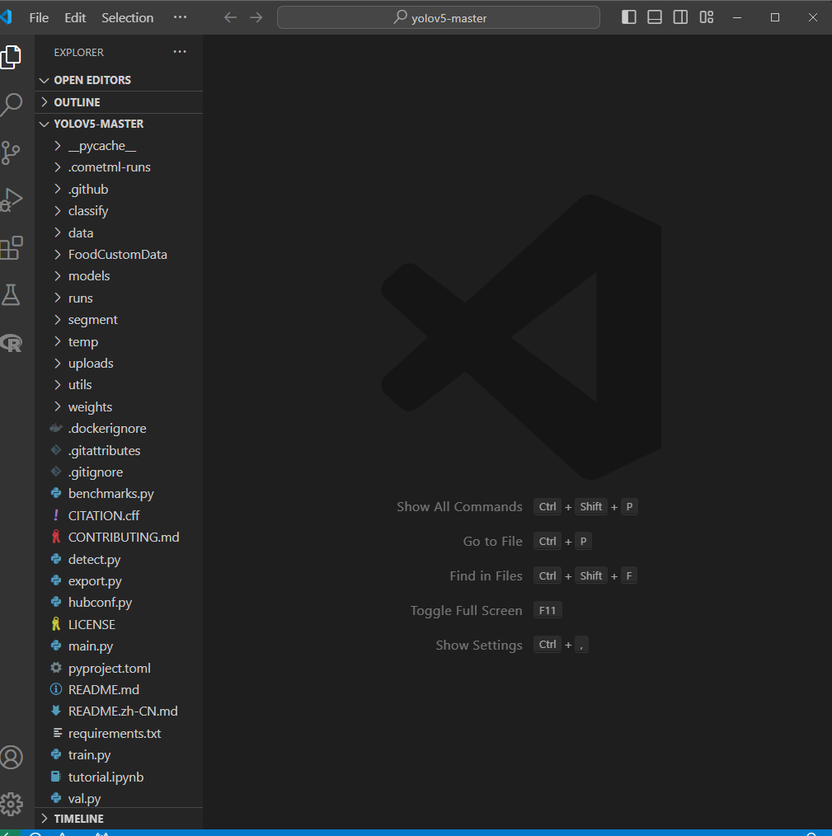Toggle primary side bar layout icon
832x836 pixels.
629,17
